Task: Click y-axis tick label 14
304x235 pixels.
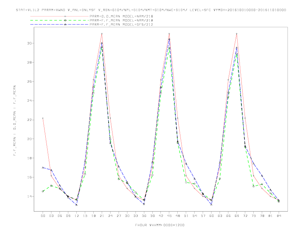Action: pos(29,197)
